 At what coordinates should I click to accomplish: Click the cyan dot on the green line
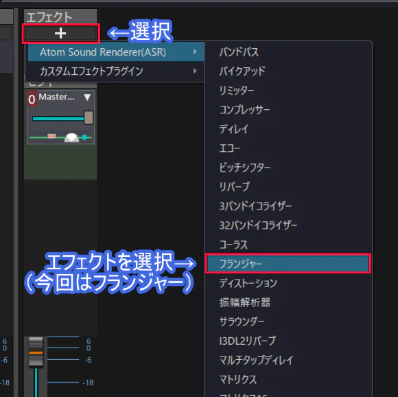[84, 137]
